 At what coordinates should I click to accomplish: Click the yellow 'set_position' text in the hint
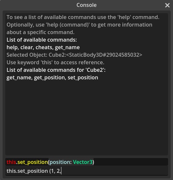coord(32,162)
